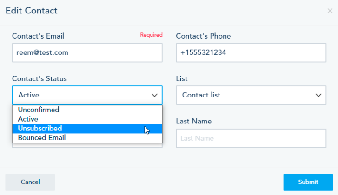The height and width of the screenshot is (195, 338).
Task: Click into the Last Name field
Action: [x=251, y=138]
